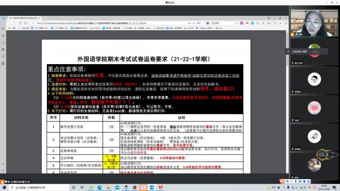This screenshot has height=191, width=340.
Task: Open the undo closed tab dropdown arrow
Action: pos(277,23)
